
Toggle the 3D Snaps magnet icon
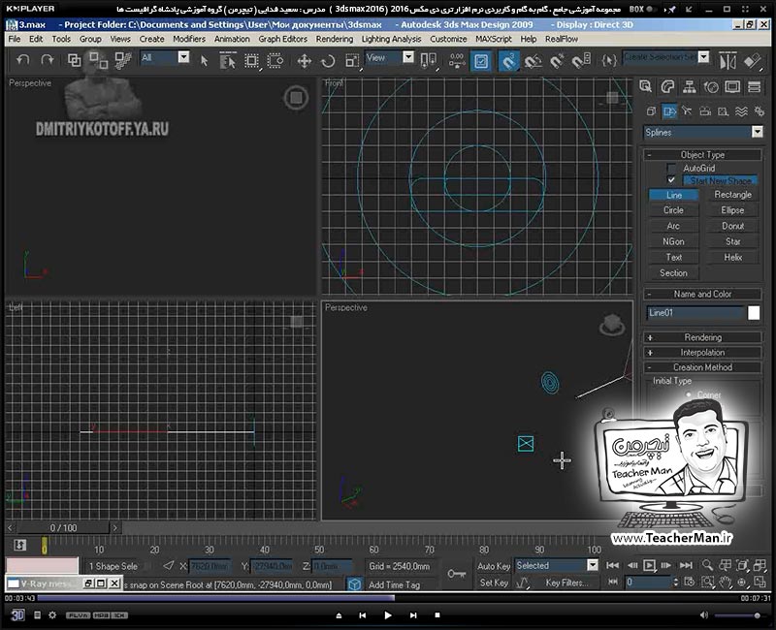point(508,61)
